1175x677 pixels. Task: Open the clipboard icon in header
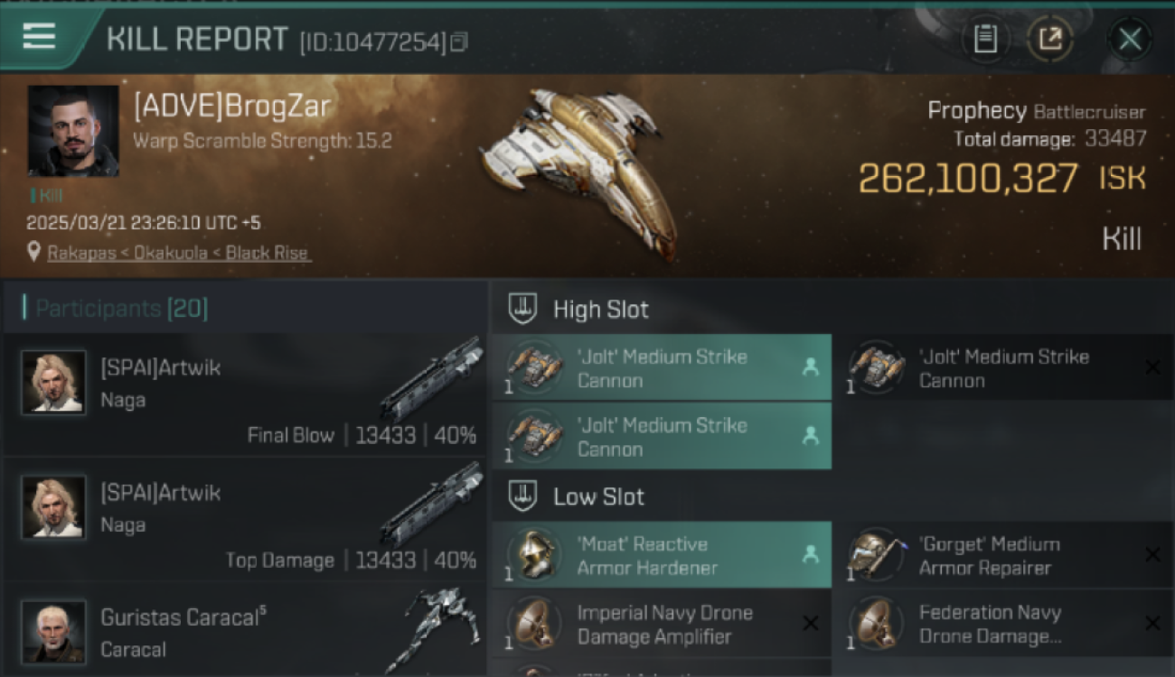tap(985, 39)
